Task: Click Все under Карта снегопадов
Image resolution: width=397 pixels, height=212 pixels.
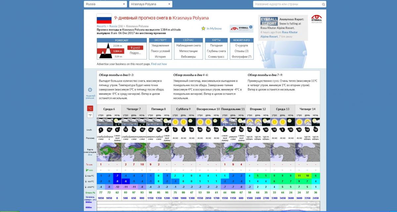Action: (90, 154)
